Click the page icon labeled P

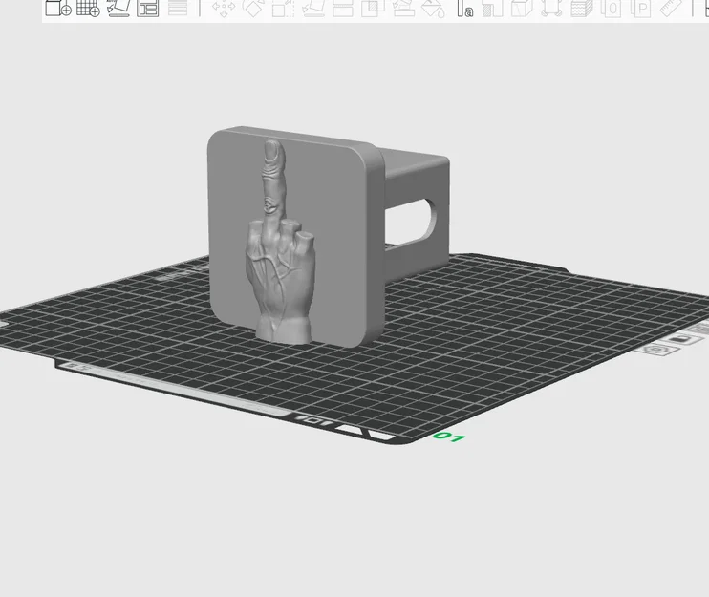coord(641,8)
